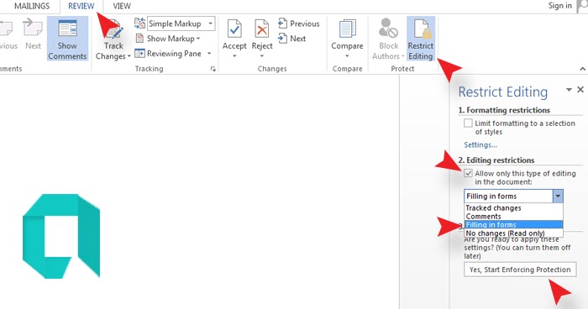Viewport: 588px width, 309px height.
Task: Open the Track Changes button
Action: (x=113, y=39)
